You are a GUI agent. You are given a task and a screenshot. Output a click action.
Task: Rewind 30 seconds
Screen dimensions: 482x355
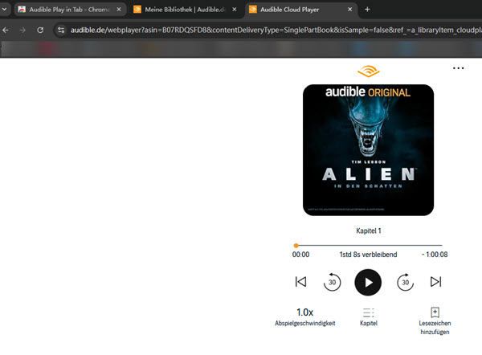tap(332, 282)
